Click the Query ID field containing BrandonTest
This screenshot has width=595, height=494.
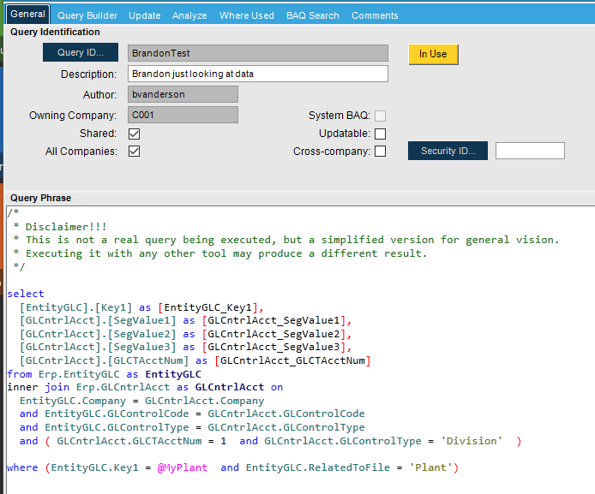click(x=257, y=53)
